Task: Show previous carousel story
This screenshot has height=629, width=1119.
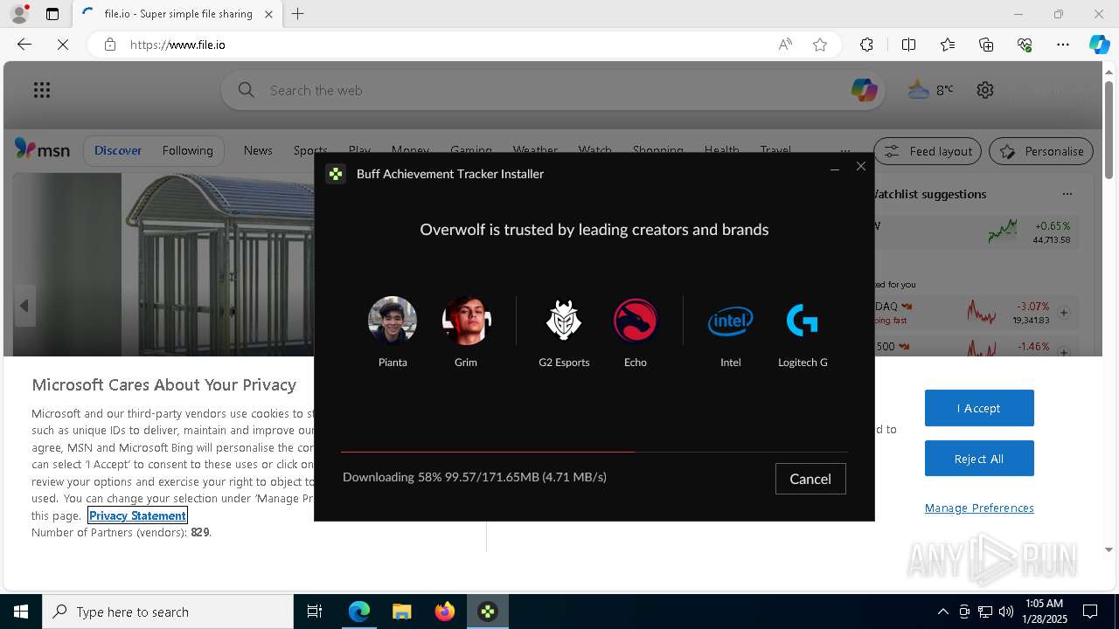Action: [24, 306]
